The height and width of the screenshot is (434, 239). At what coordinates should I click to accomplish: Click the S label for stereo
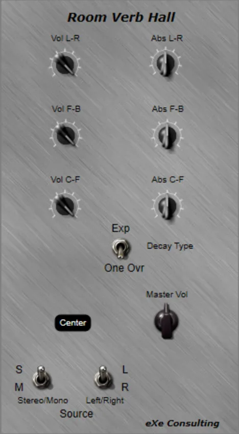19,370
